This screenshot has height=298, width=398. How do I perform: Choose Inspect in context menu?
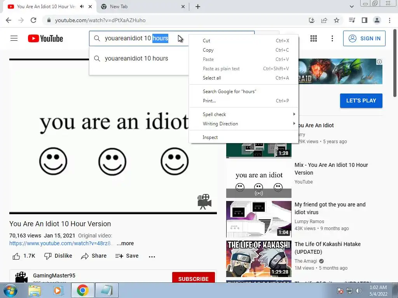click(x=244, y=137)
